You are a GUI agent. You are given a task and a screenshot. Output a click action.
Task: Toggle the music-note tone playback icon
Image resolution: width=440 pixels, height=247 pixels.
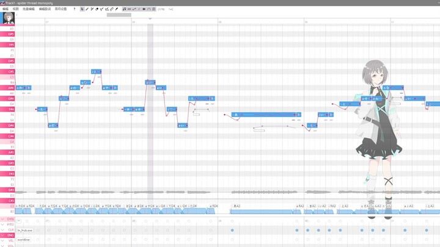coord(124,9)
